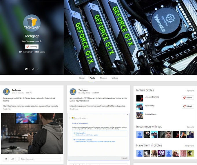Open the Videos tab
This screenshot has width=197, height=165.
click(x=115, y=78)
